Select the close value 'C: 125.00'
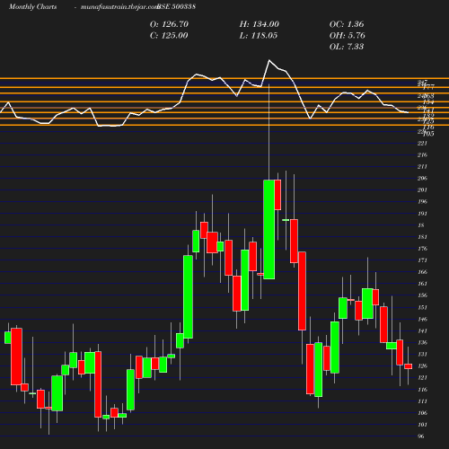 click(169, 36)
